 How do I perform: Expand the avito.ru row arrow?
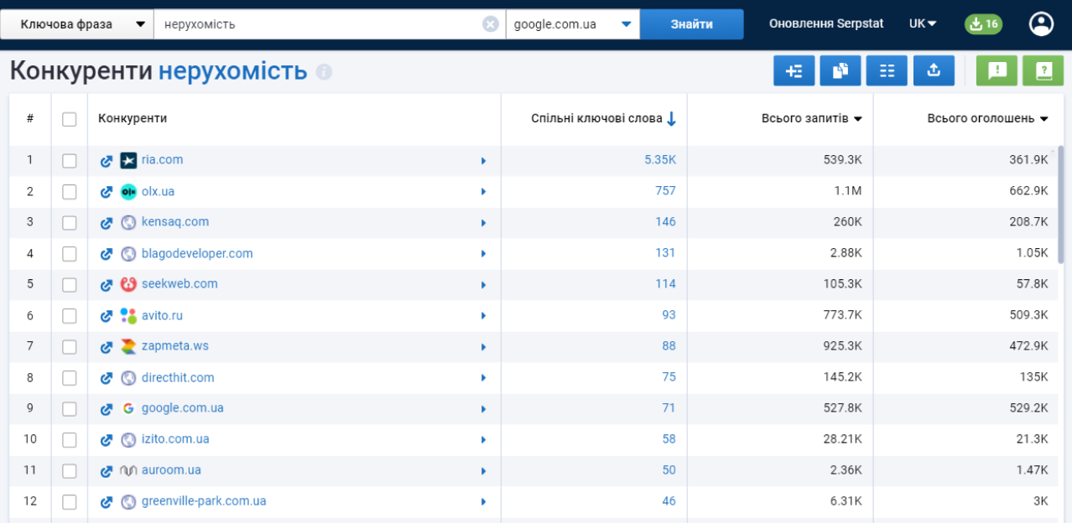point(484,316)
